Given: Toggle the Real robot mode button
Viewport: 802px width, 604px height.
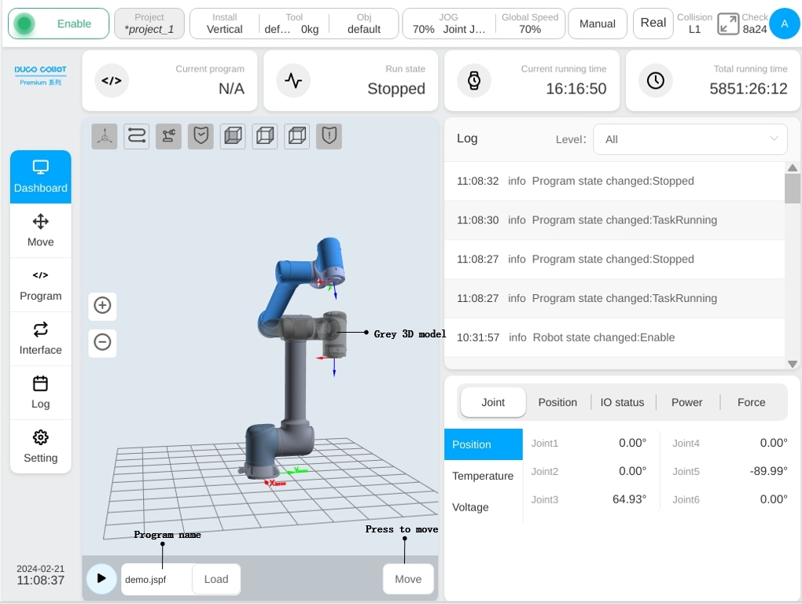Looking at the screenshot, I should pyautogui.click(x=653, y=23).
